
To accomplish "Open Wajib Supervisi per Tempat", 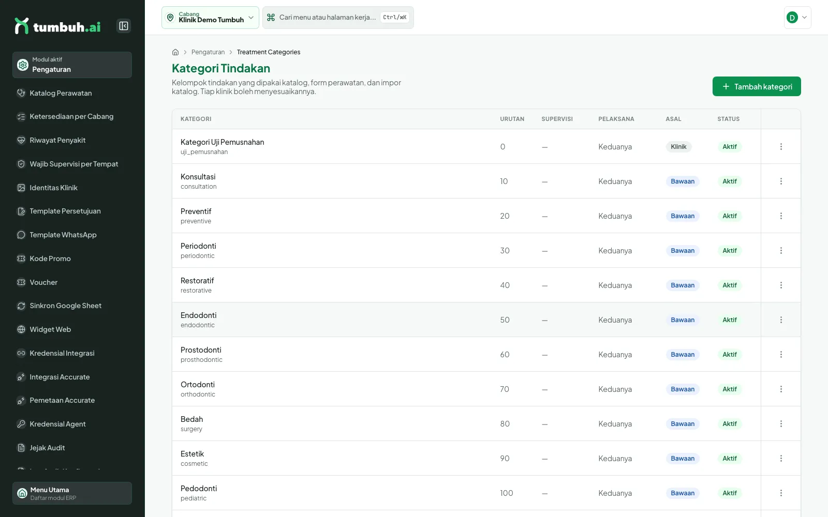I will [x=72, y=164].
